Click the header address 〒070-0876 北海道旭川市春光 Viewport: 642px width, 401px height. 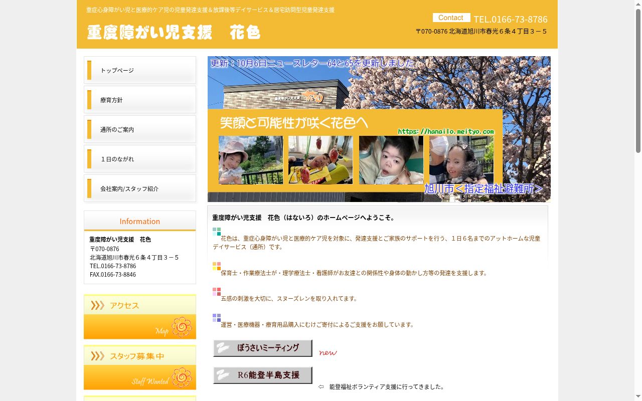481,31
